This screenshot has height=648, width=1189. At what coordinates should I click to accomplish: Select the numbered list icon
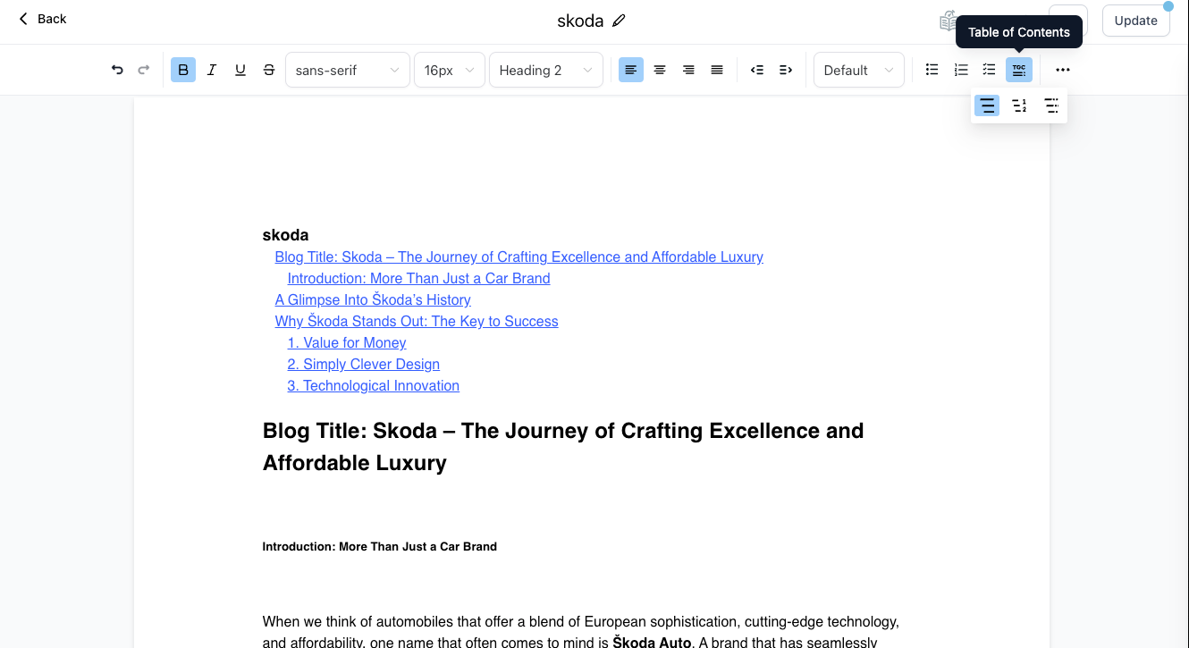(x=960, y=69)
